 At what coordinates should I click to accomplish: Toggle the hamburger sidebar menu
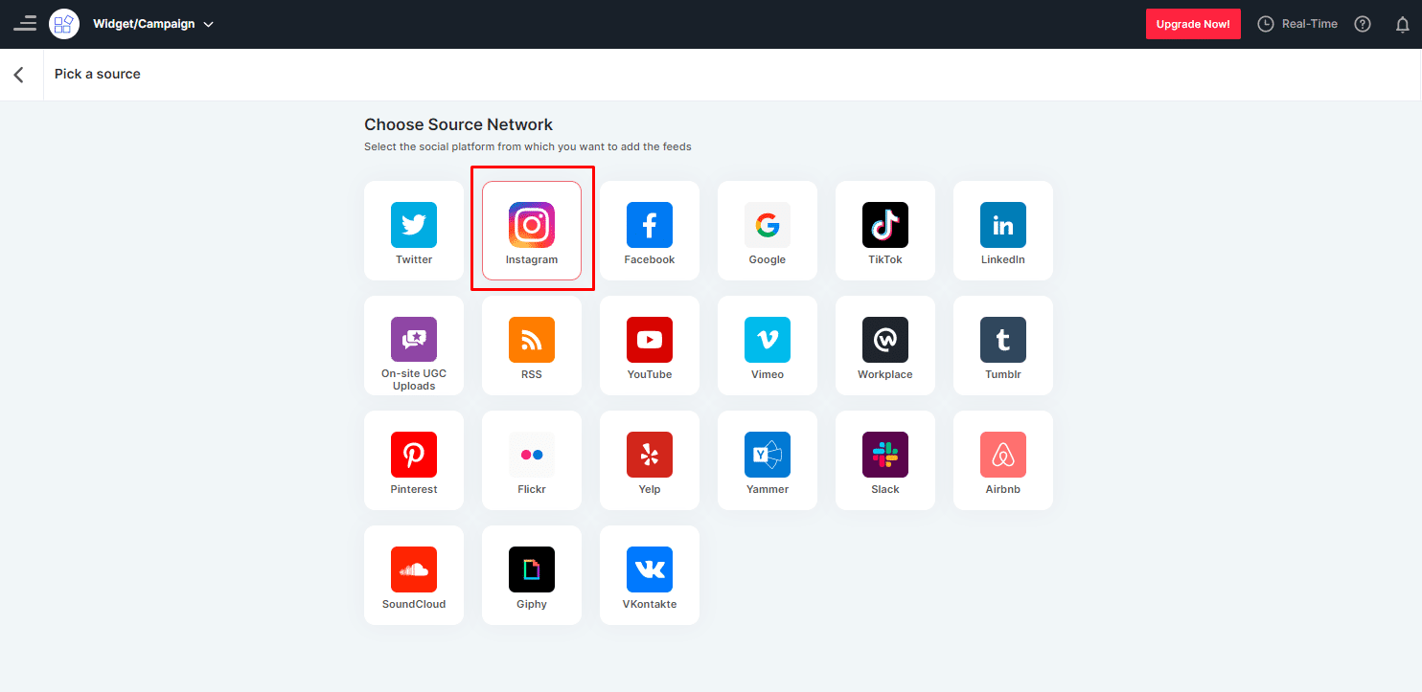(25, 24)
